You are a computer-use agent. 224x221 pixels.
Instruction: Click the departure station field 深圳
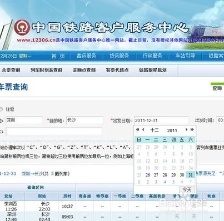tap(24, 120)
